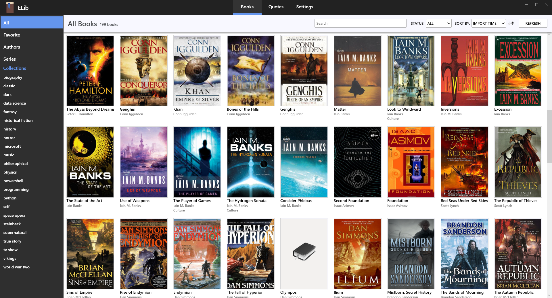Open Rise of Endymion cover

click(x=144, y=254)
